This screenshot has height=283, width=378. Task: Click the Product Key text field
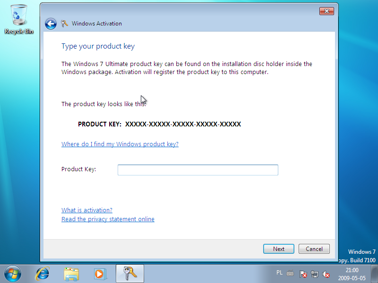[x=198, y=170]
